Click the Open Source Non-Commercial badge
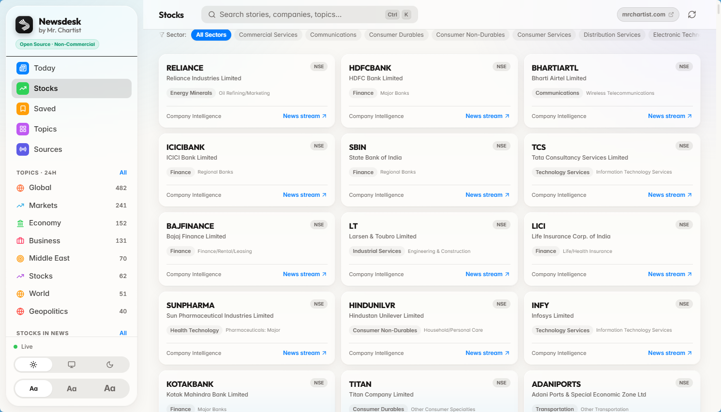This screenshot has width=721, height=412. 58,44
